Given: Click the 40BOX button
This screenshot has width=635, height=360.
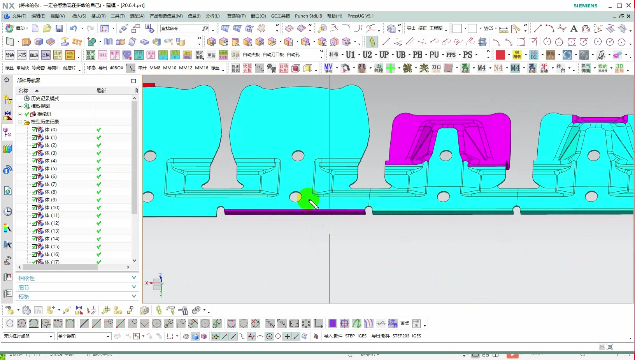Looking at the screenshot, I should (116, 68).
